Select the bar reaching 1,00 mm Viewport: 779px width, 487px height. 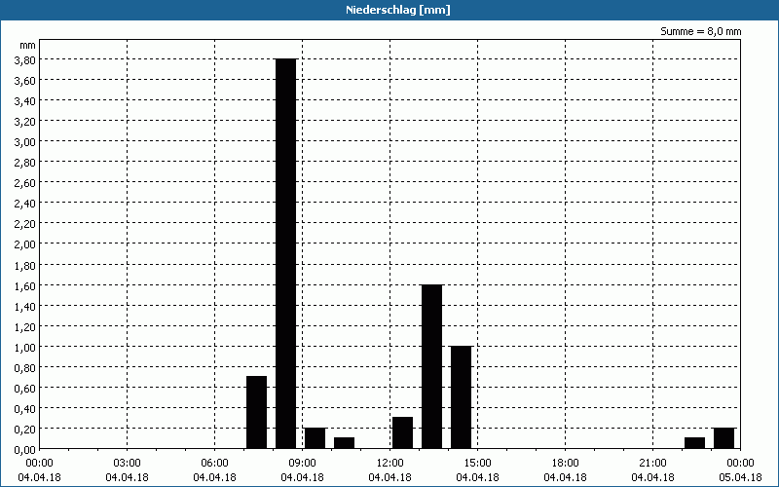tap(461, 397)
